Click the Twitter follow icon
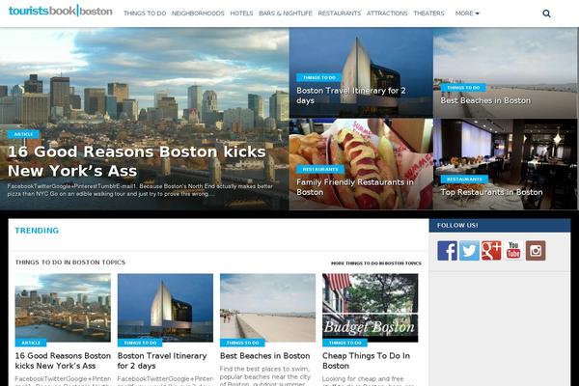The height and width of the screenshot is (386, 579). (469, 250)
